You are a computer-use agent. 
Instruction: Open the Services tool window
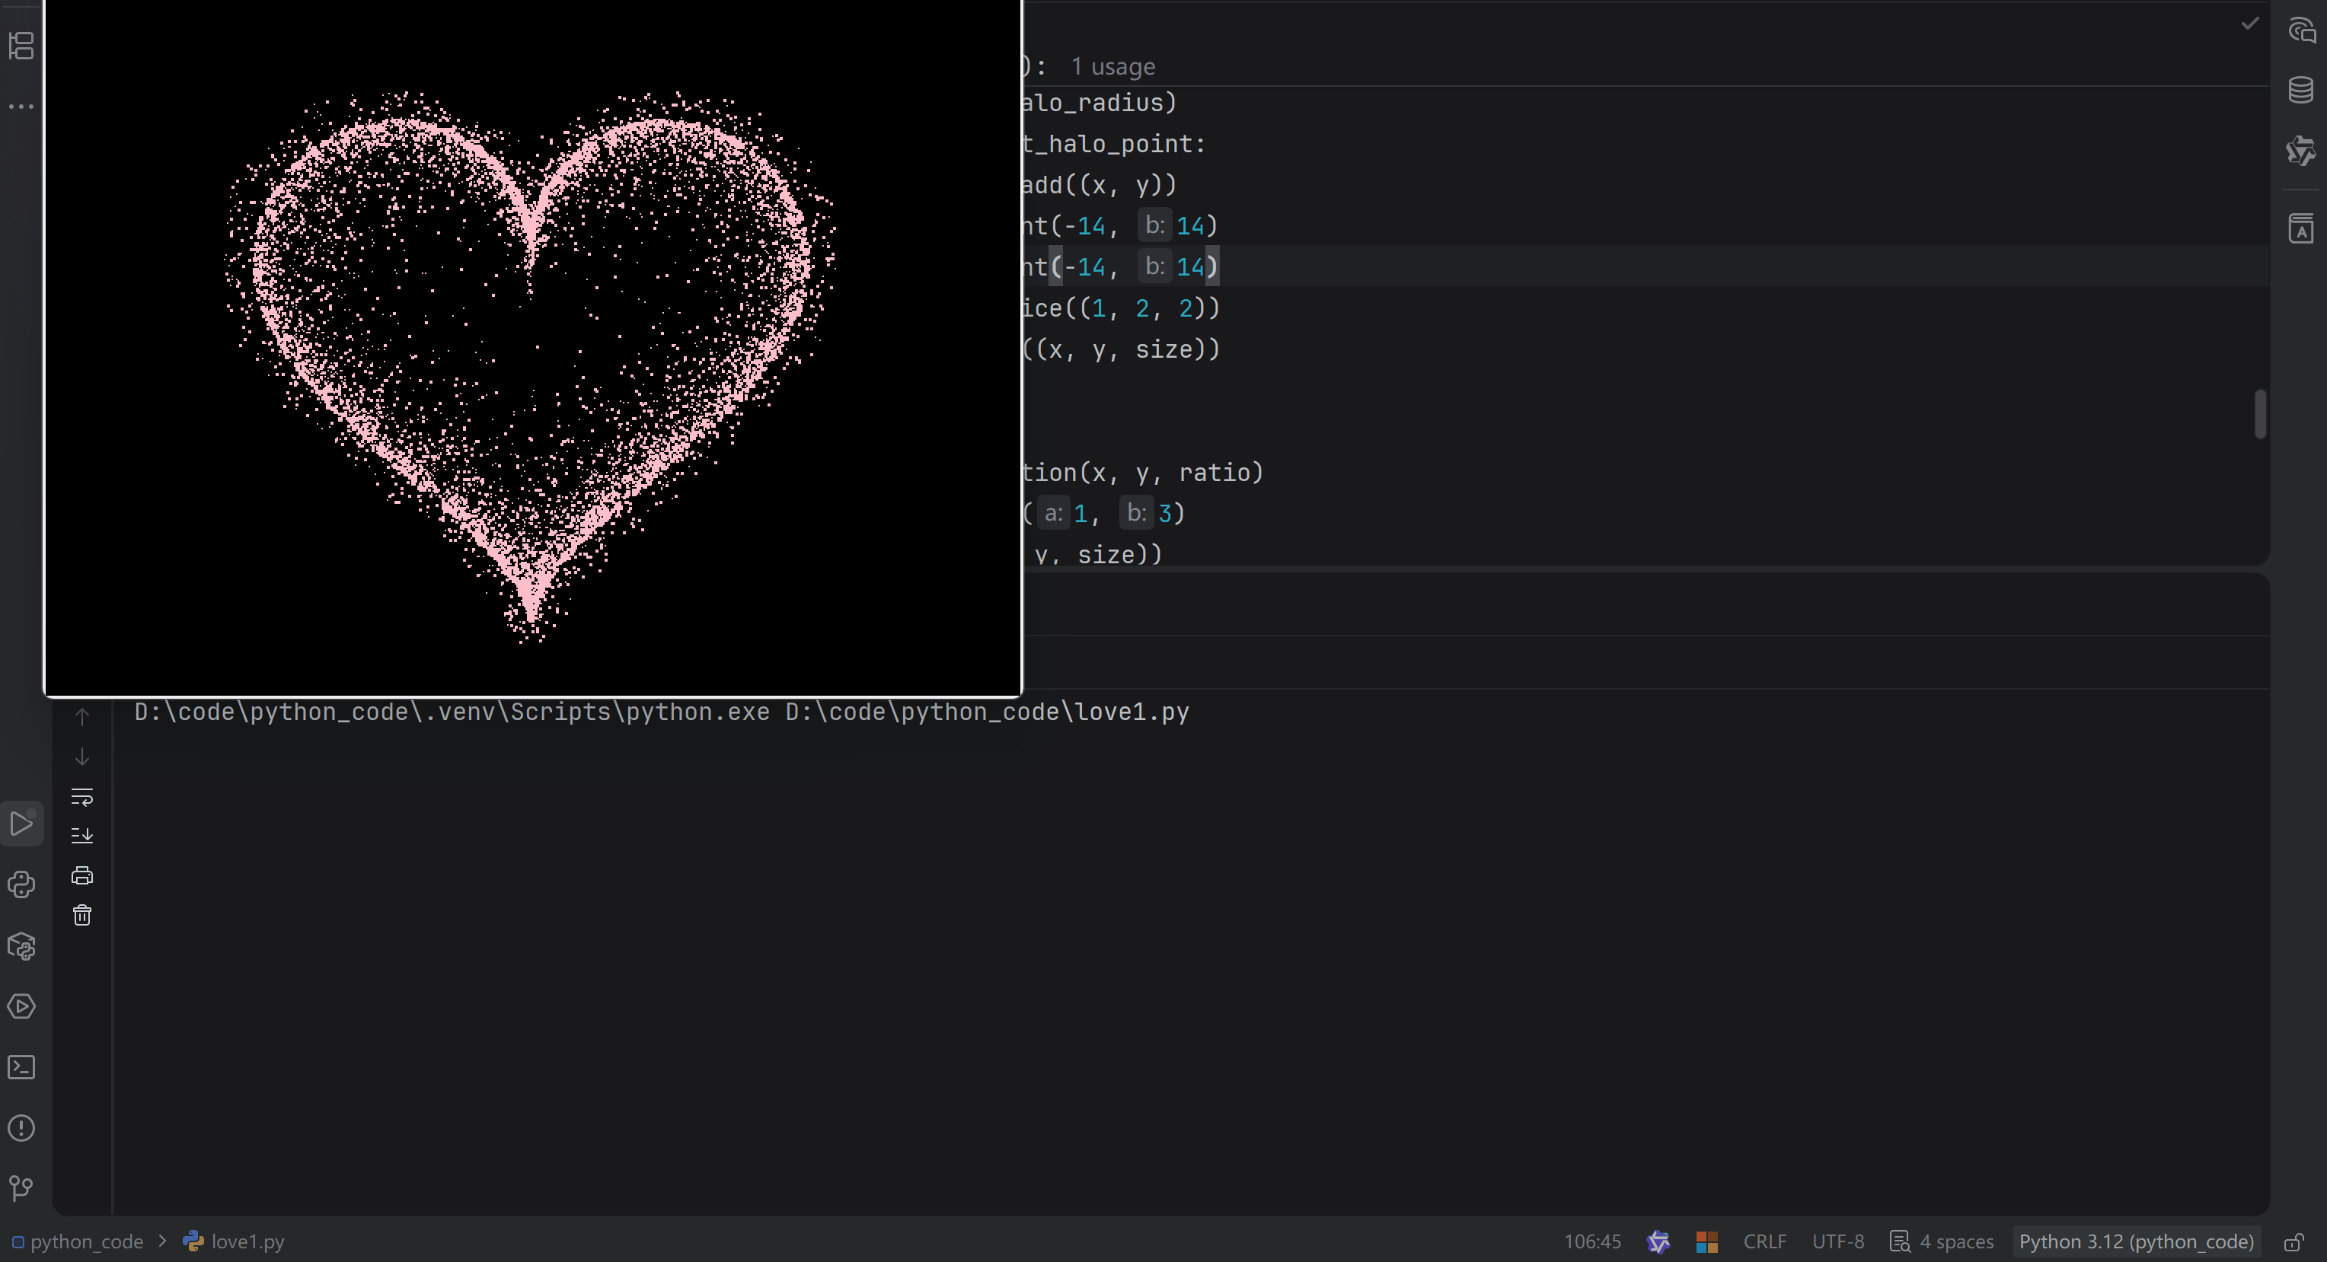[21, 1006]
